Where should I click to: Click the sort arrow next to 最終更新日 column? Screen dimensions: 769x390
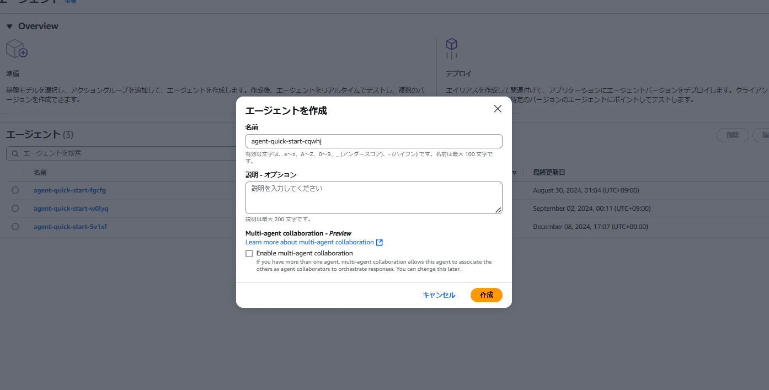(x=514, y=172)
